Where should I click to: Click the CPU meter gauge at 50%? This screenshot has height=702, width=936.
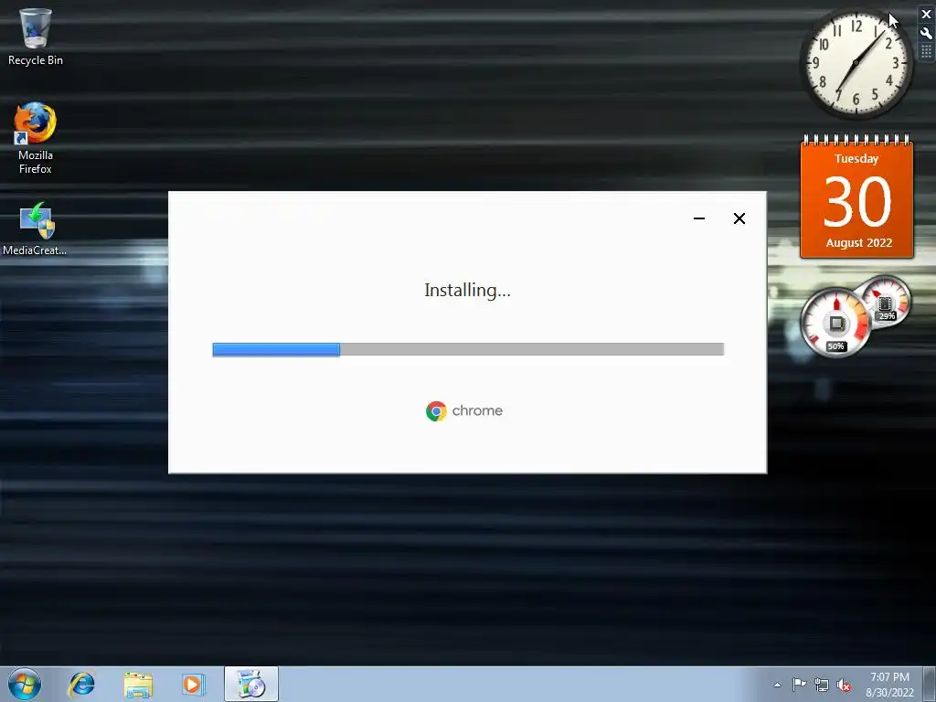click(835, 324)
